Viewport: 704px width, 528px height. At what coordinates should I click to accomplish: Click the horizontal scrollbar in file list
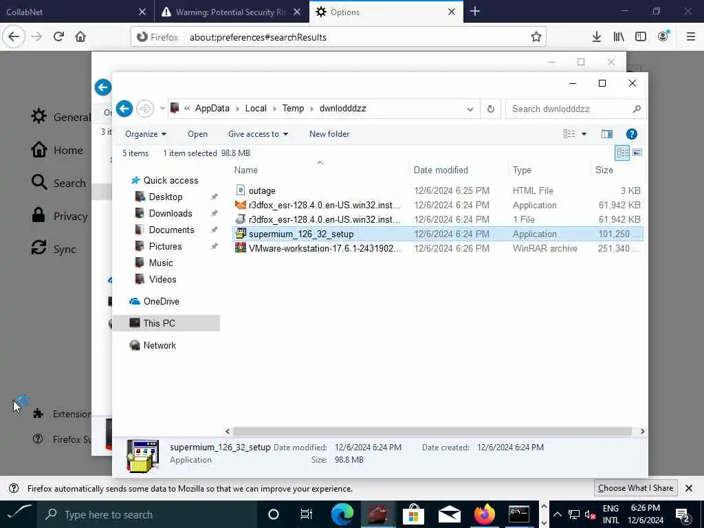(x=432, y=432)
